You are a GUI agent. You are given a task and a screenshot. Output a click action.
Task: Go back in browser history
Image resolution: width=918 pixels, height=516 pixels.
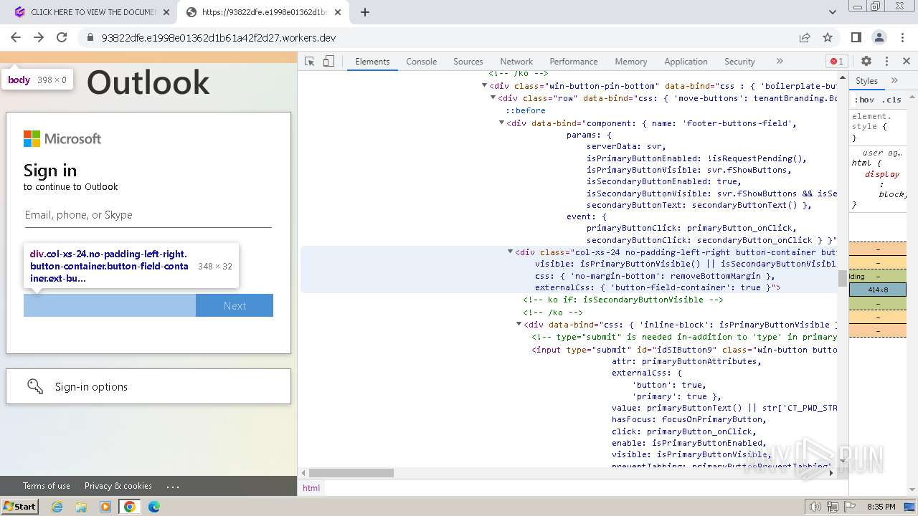click(x=16, y=37)
